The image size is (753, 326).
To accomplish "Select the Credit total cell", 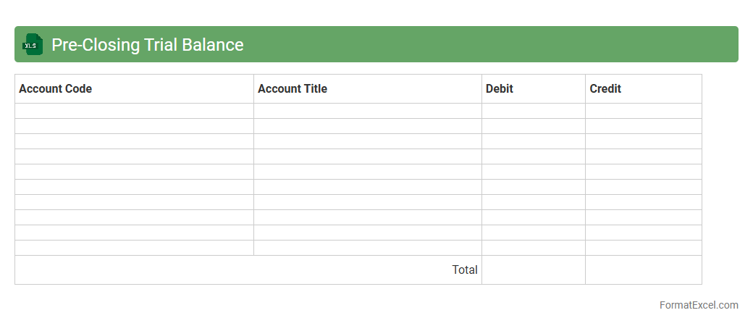I will pos(643,269).
